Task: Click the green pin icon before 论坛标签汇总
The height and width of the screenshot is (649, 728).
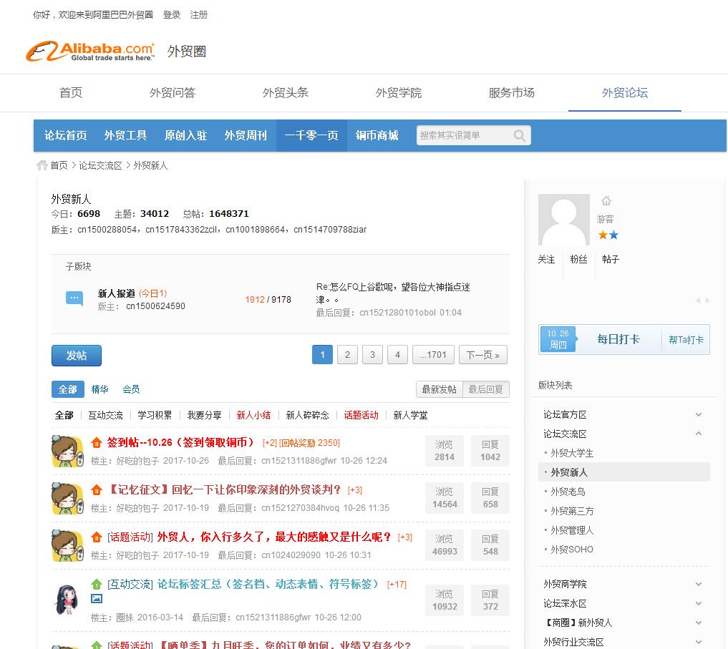Action: point(97,584)
